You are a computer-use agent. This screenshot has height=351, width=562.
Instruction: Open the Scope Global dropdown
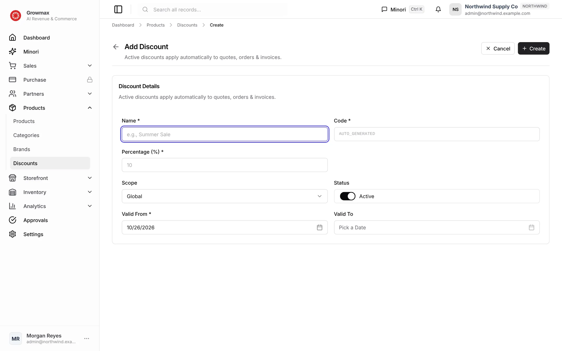coord(225,196)
